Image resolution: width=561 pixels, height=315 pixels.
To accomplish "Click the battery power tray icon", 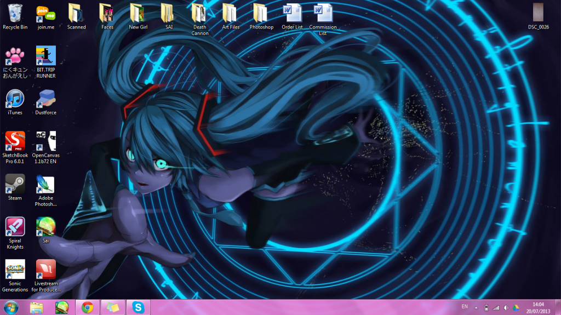I will [486, 307].
